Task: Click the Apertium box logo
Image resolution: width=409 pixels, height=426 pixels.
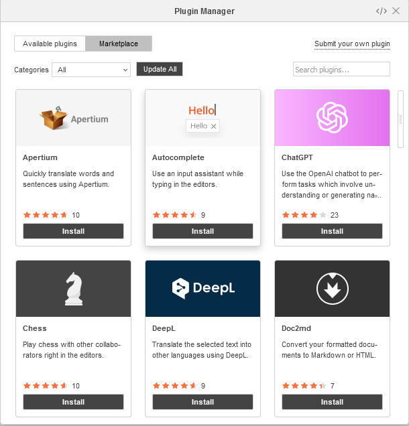Action: point(53,118)
